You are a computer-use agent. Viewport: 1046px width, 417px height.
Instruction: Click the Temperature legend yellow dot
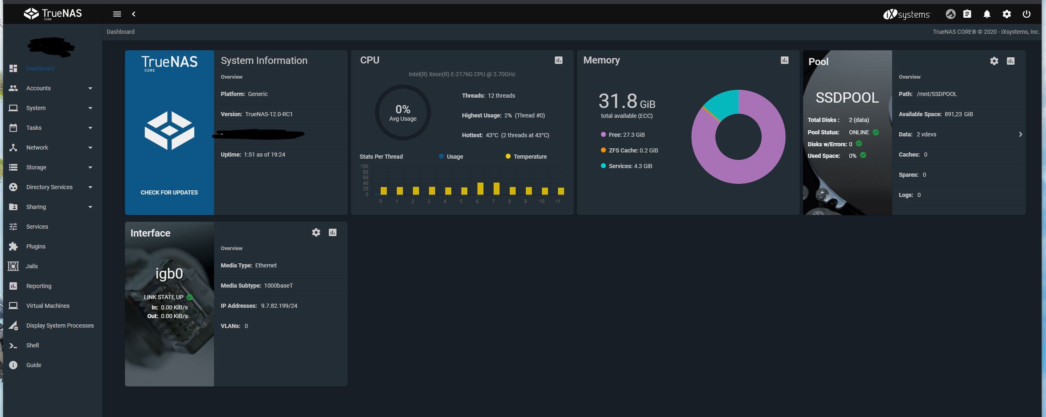click(x=508, y=157)
